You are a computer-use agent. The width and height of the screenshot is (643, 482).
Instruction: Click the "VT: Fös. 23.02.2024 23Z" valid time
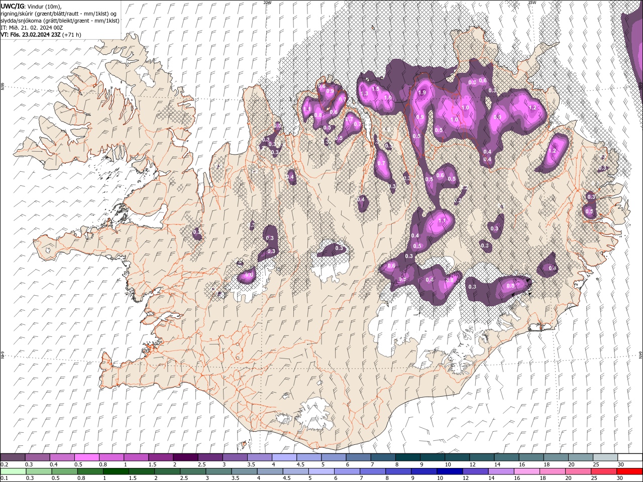[x=31, y=35]
